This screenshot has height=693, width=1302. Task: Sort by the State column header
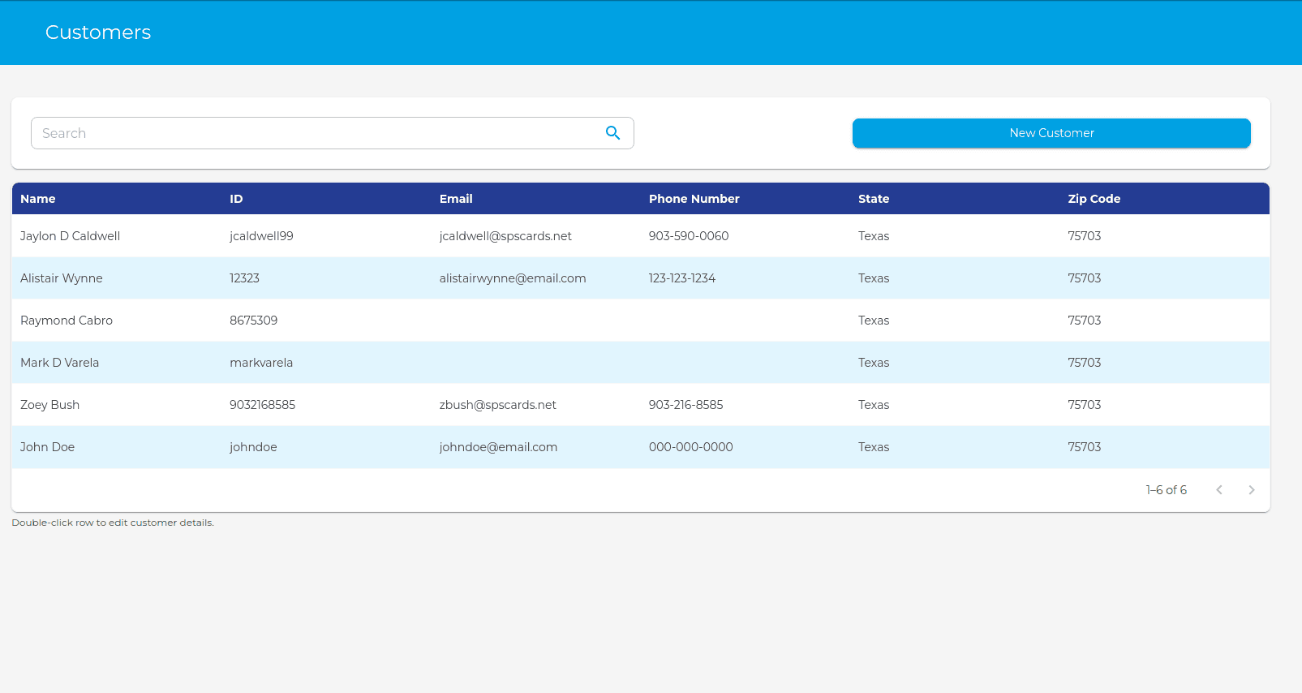874,199
